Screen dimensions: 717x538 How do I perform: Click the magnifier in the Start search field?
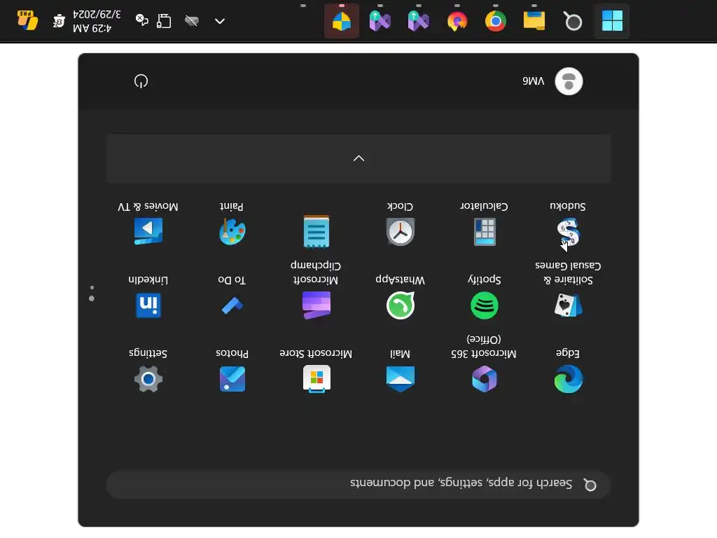click(590, 485)
